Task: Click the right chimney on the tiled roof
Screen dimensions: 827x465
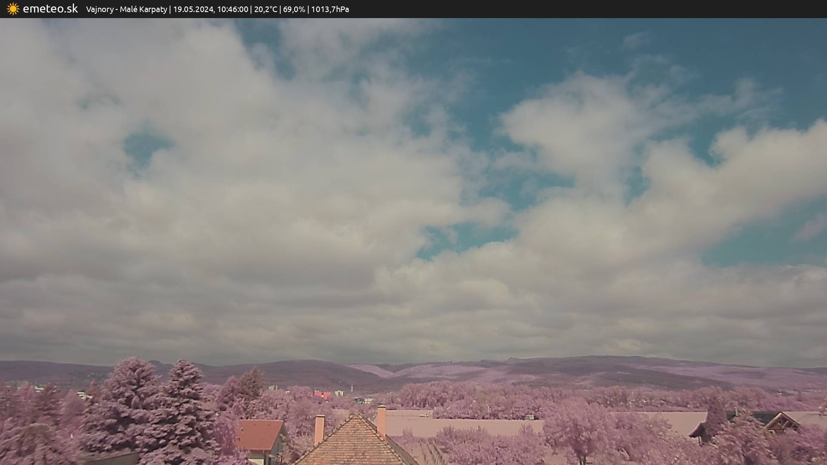Action: (x=381, y=420)
